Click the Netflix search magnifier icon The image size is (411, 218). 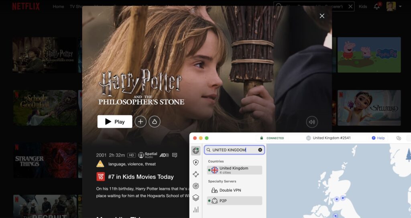[279, 6]
